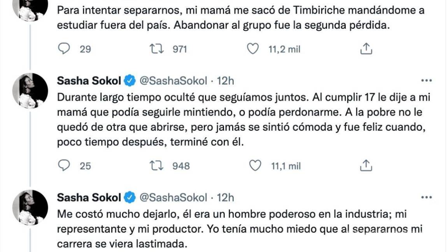Viewport: 448px width, 252px height.
Task: Like the tweet with 11,1 mil likes
Action: click(x=254, y=166)
